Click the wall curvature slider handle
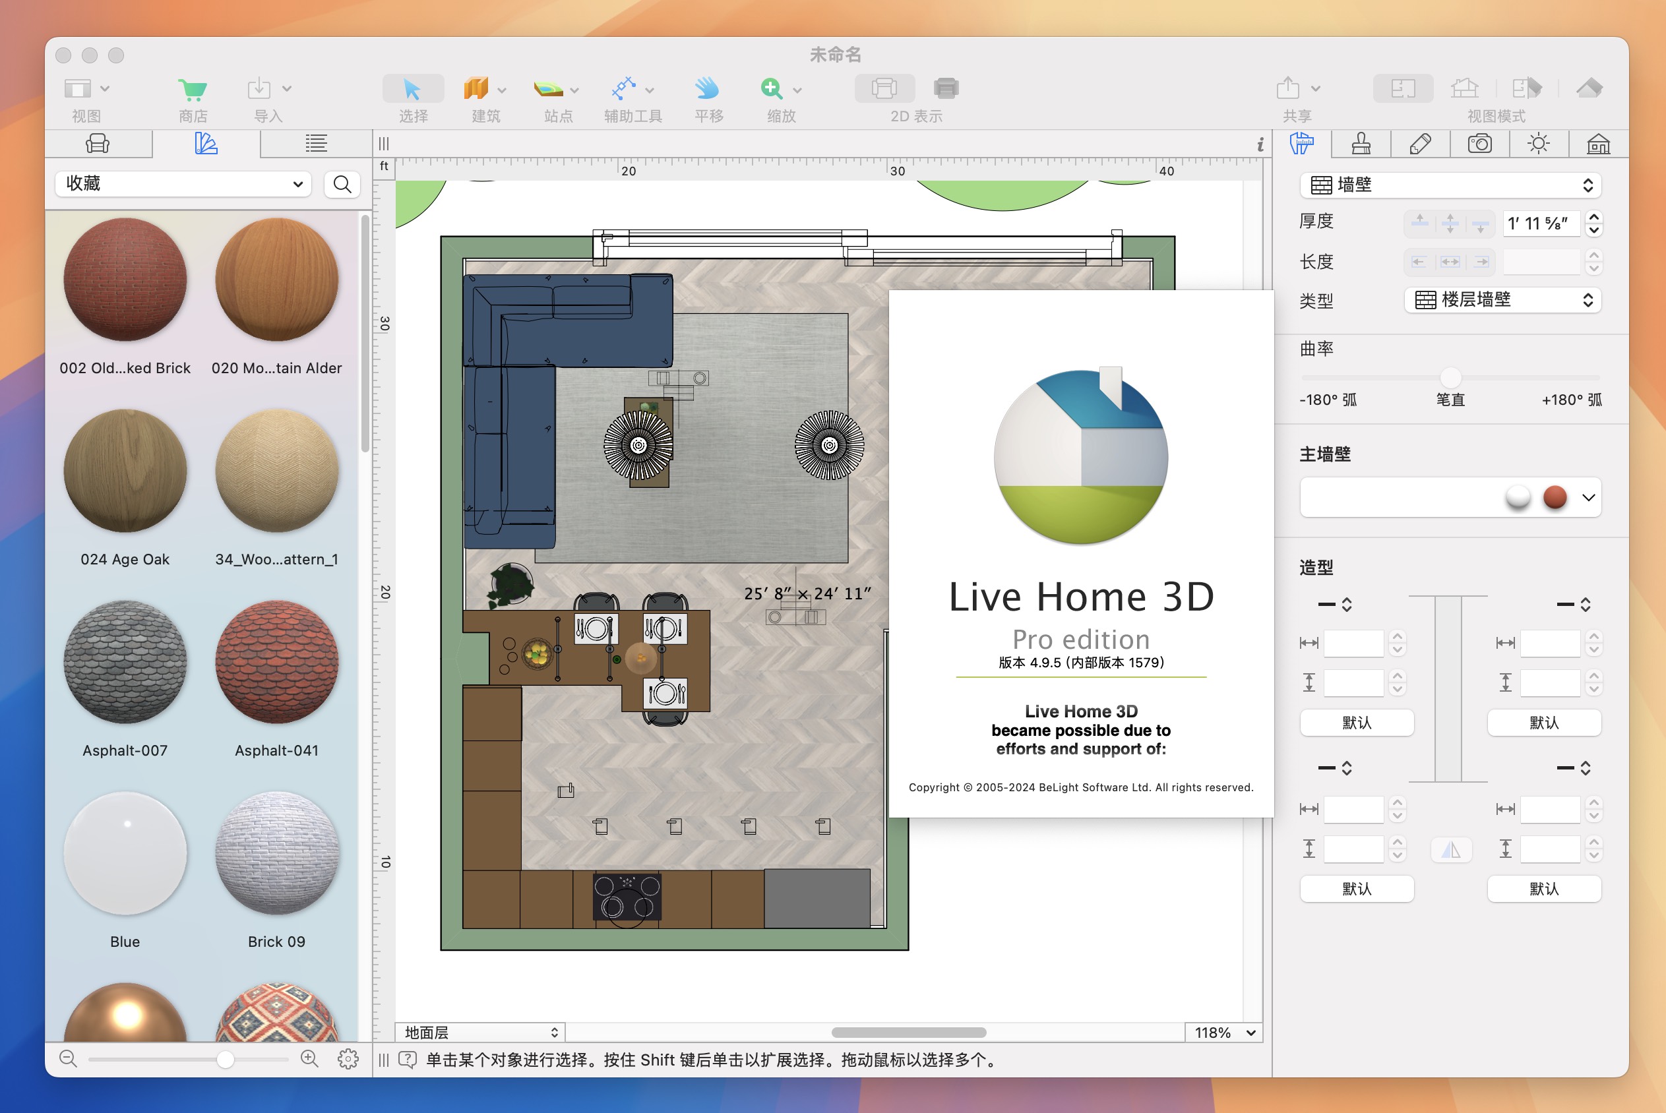The width and height of the screenshot is (1666, 1113). [1450, 377]
